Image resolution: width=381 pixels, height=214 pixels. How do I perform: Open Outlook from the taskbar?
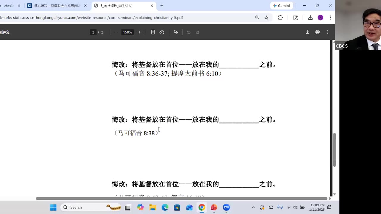pyautogui.click(x=189, y=207)
